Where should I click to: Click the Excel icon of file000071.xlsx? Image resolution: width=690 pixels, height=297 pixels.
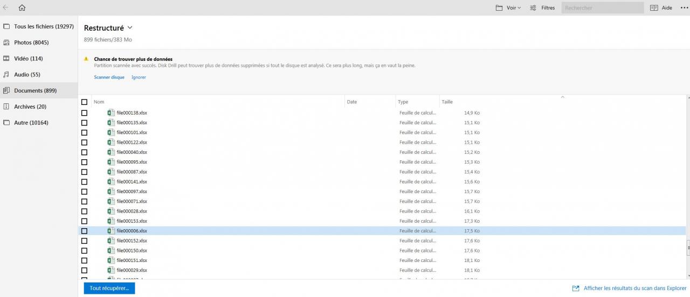pyautogui.click(x=111, y=201)
